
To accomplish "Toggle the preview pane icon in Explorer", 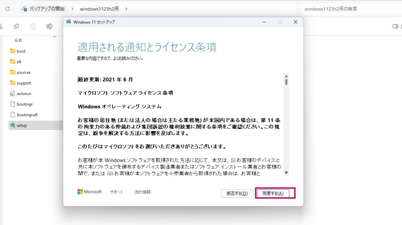I will pos(395,26).
